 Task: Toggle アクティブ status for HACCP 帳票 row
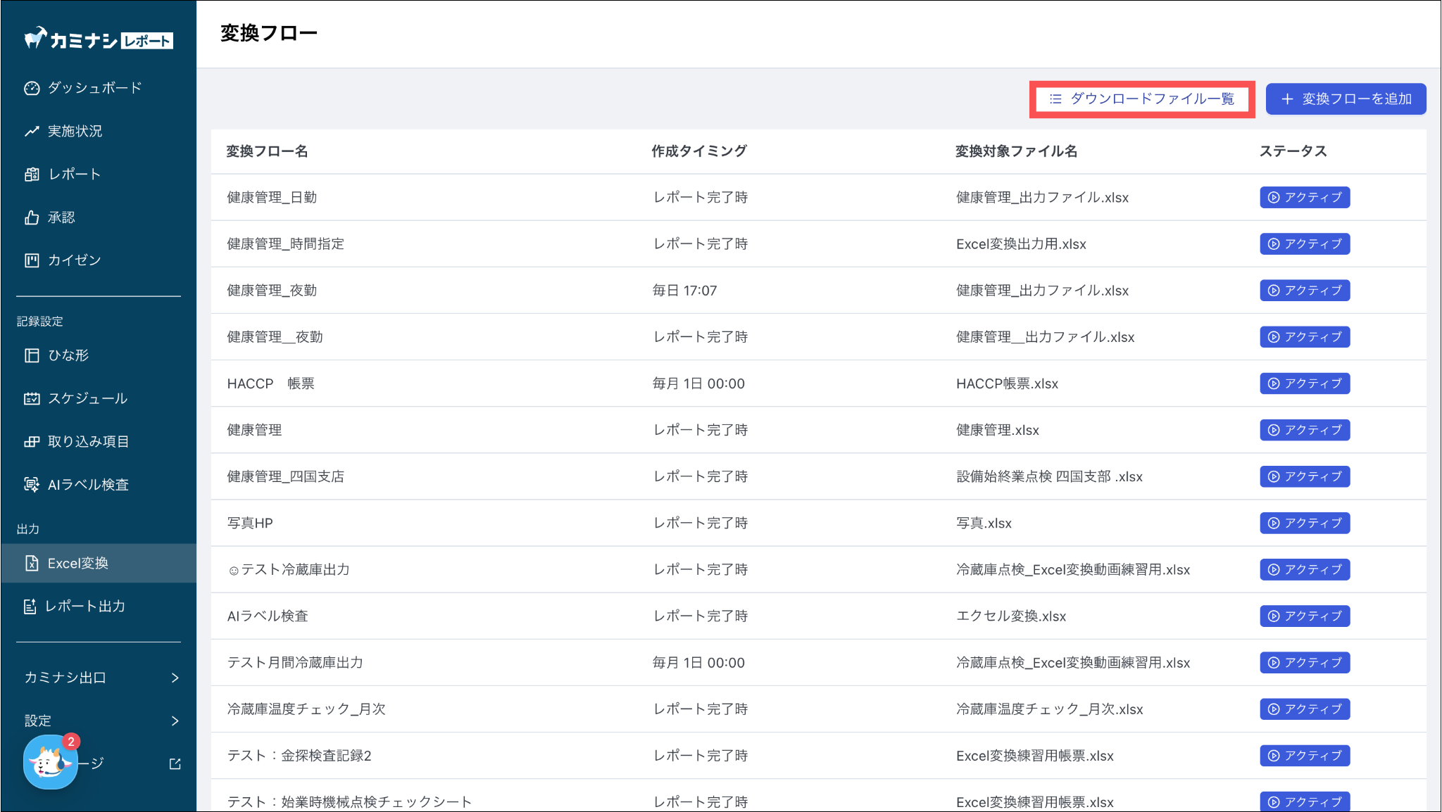(1304, 383)
